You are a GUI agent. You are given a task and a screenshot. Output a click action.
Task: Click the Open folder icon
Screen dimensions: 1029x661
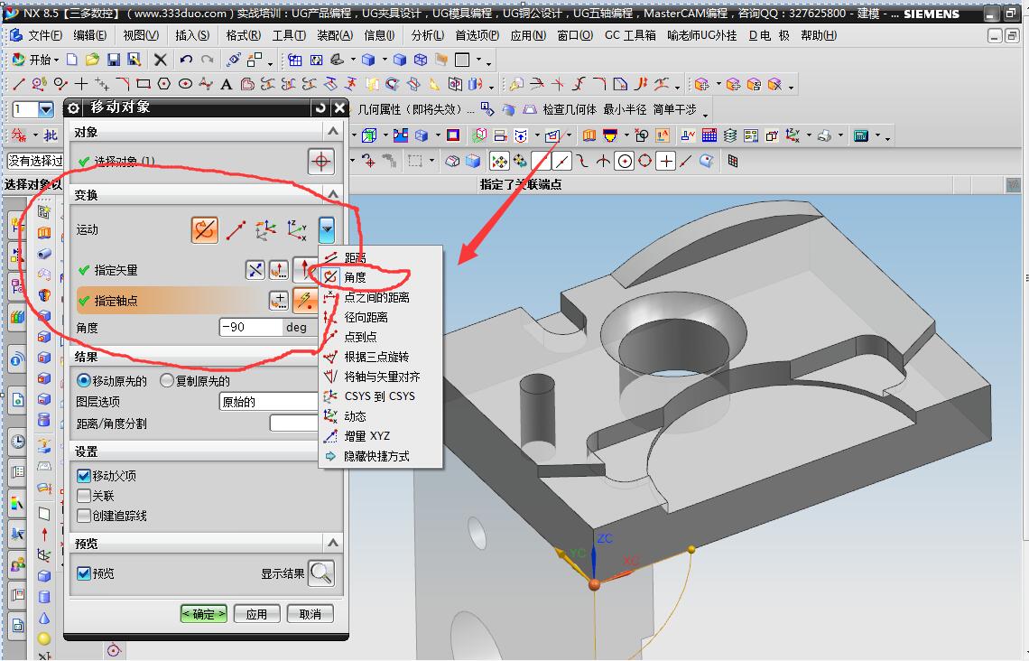[x=93, y=60]
